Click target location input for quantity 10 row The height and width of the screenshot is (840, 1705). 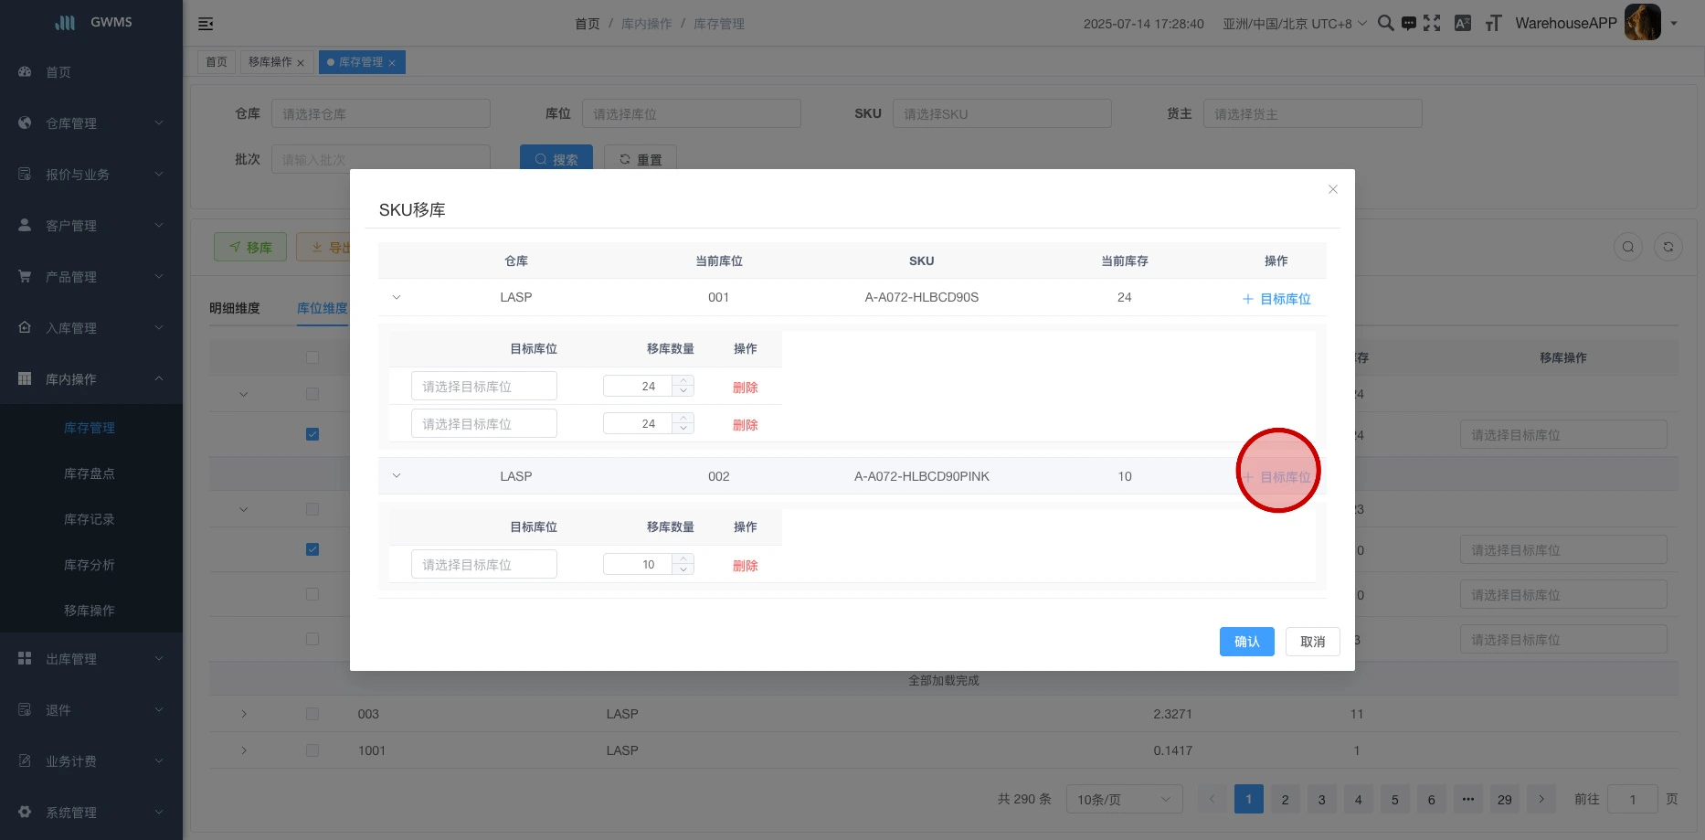[x=483, y=565]
